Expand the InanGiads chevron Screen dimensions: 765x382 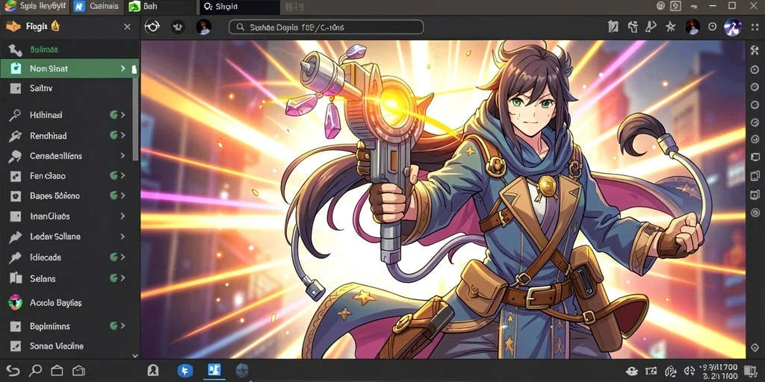123,216
